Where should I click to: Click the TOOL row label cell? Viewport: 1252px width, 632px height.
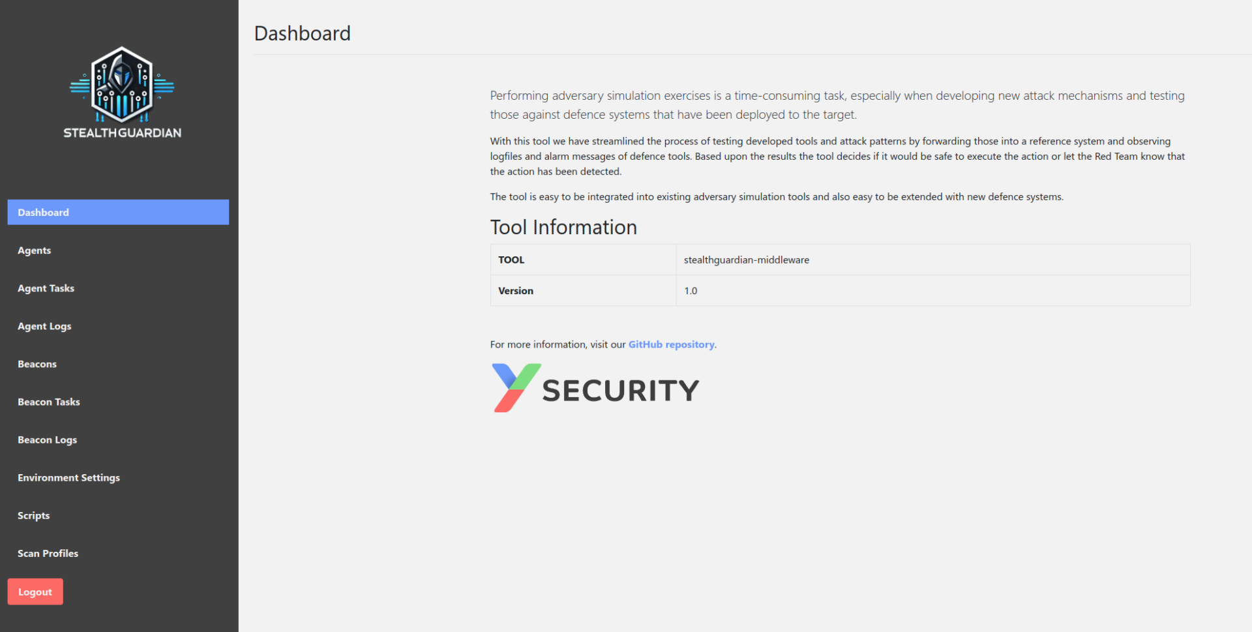point(511,260)
